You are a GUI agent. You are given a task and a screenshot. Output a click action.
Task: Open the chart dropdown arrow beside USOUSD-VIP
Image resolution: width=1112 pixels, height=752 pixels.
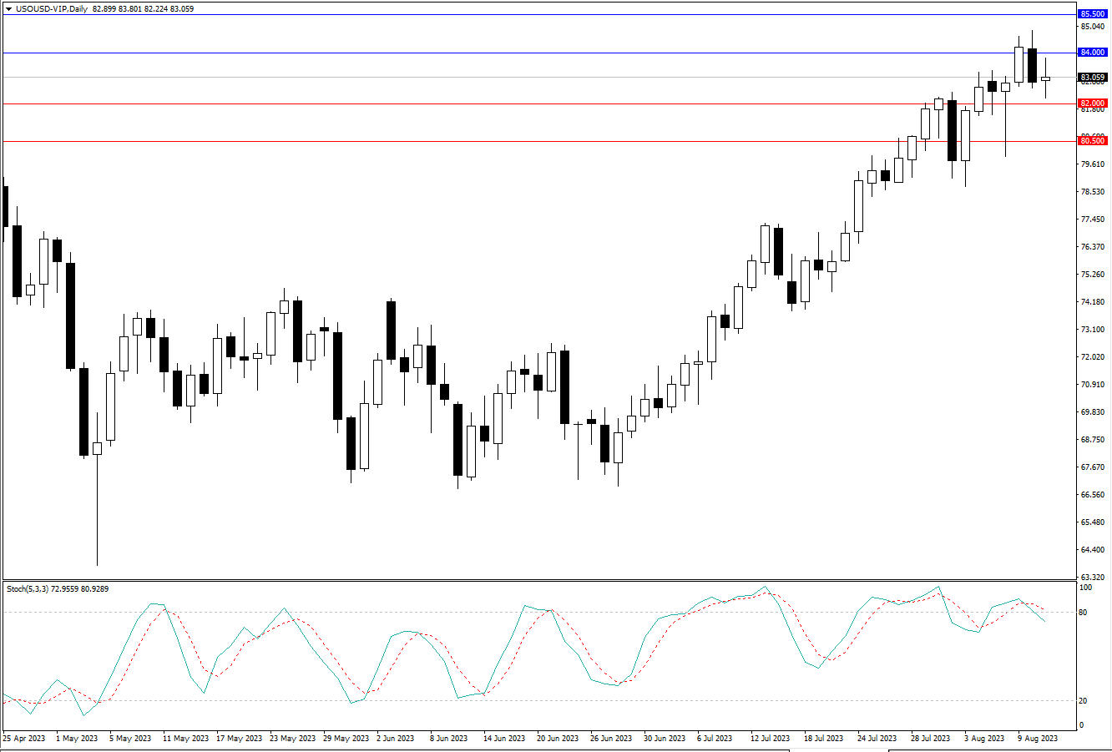click(x=8, y=8)
